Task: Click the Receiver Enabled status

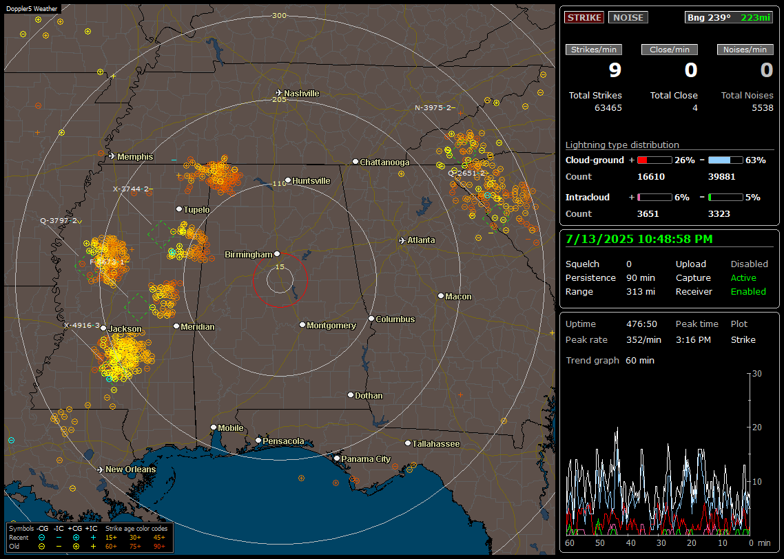Action: point(748,292)
